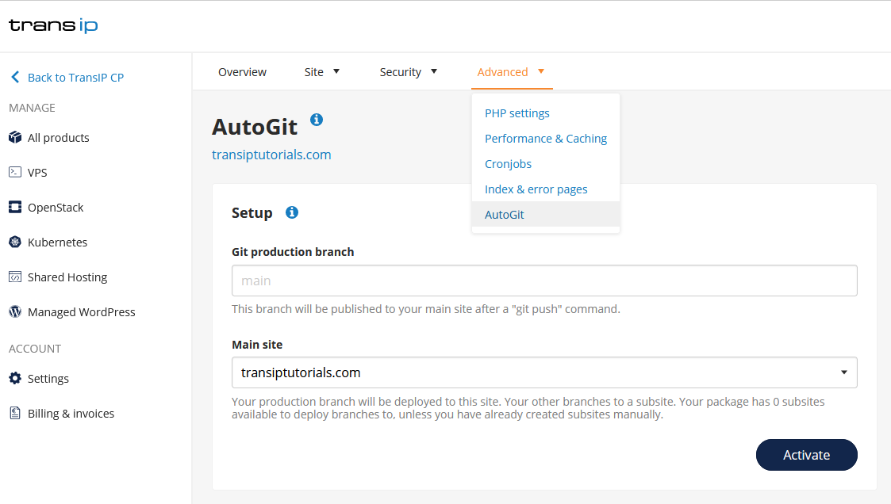Viewport: 891px width, 504px height.
Task: Click the AutoGit page heading
Action: pos(255,127)
